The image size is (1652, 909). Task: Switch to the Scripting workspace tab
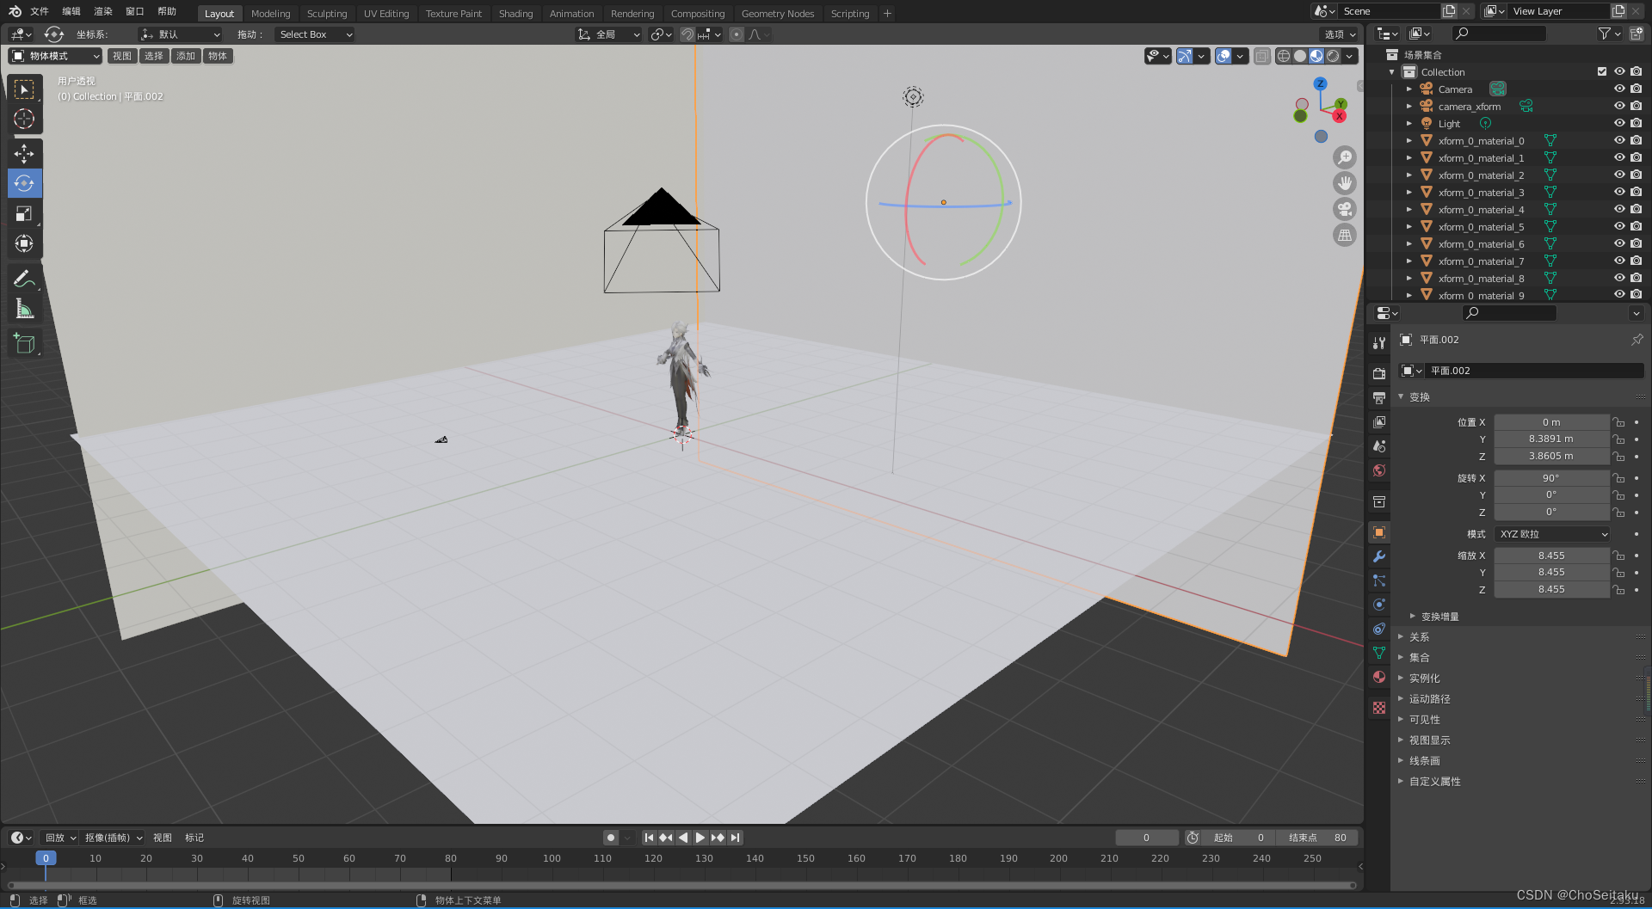pos(849,14)
